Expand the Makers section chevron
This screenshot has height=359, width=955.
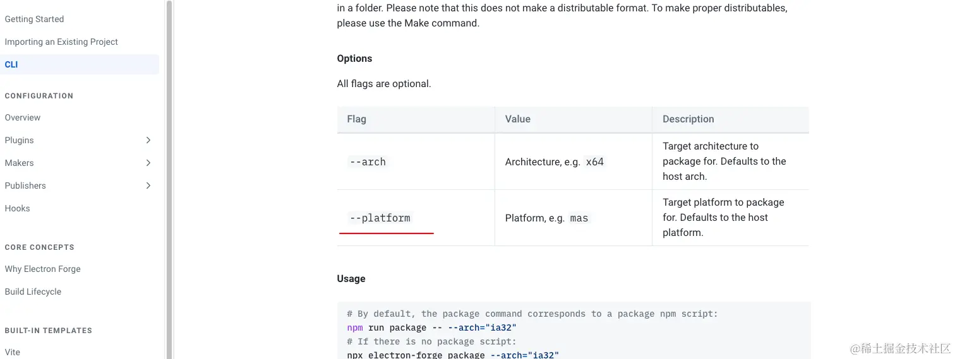pos(148,163)
